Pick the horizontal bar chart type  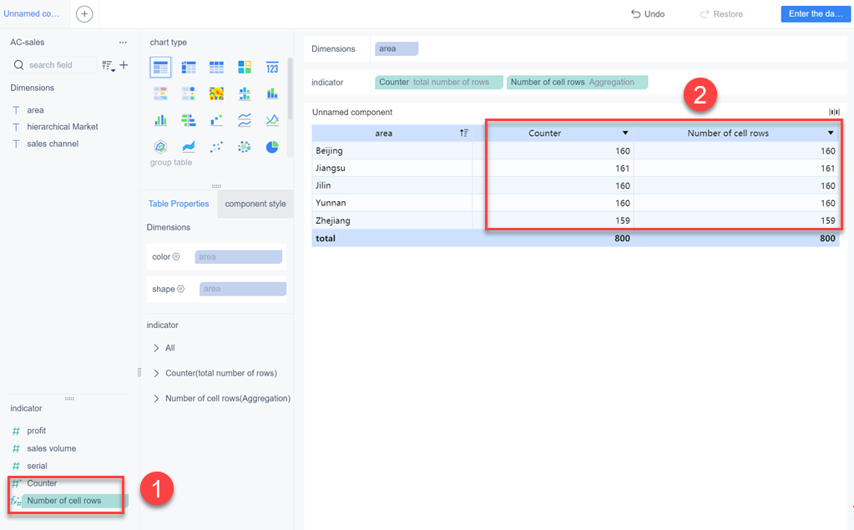[189, 120]
